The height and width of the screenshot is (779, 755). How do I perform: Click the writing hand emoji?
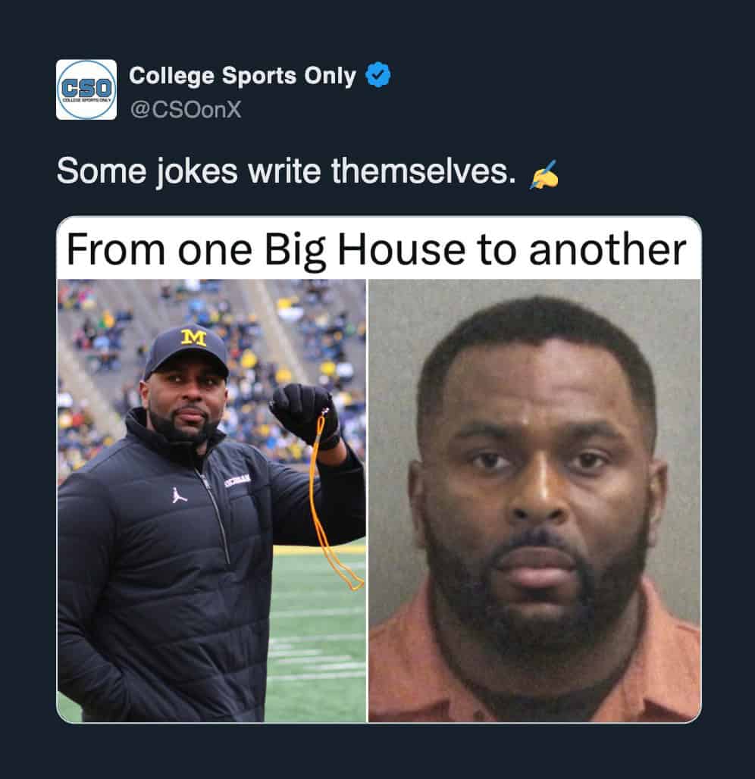[x=544, y=177]
